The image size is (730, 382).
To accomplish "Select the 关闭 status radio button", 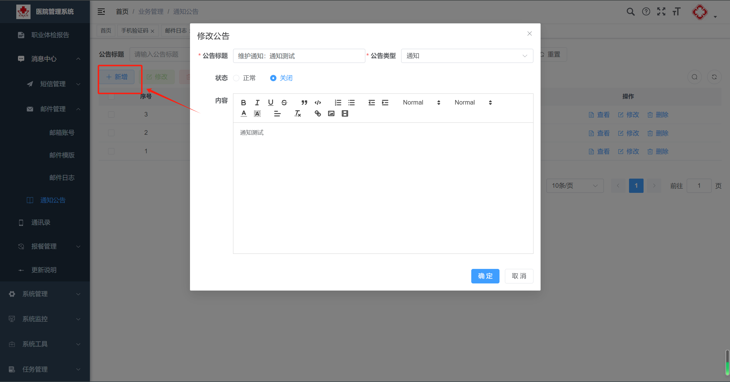I will tap(273, 78).
